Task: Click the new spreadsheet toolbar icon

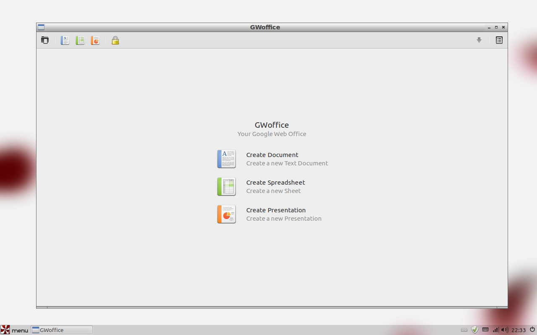Action: 80,40
